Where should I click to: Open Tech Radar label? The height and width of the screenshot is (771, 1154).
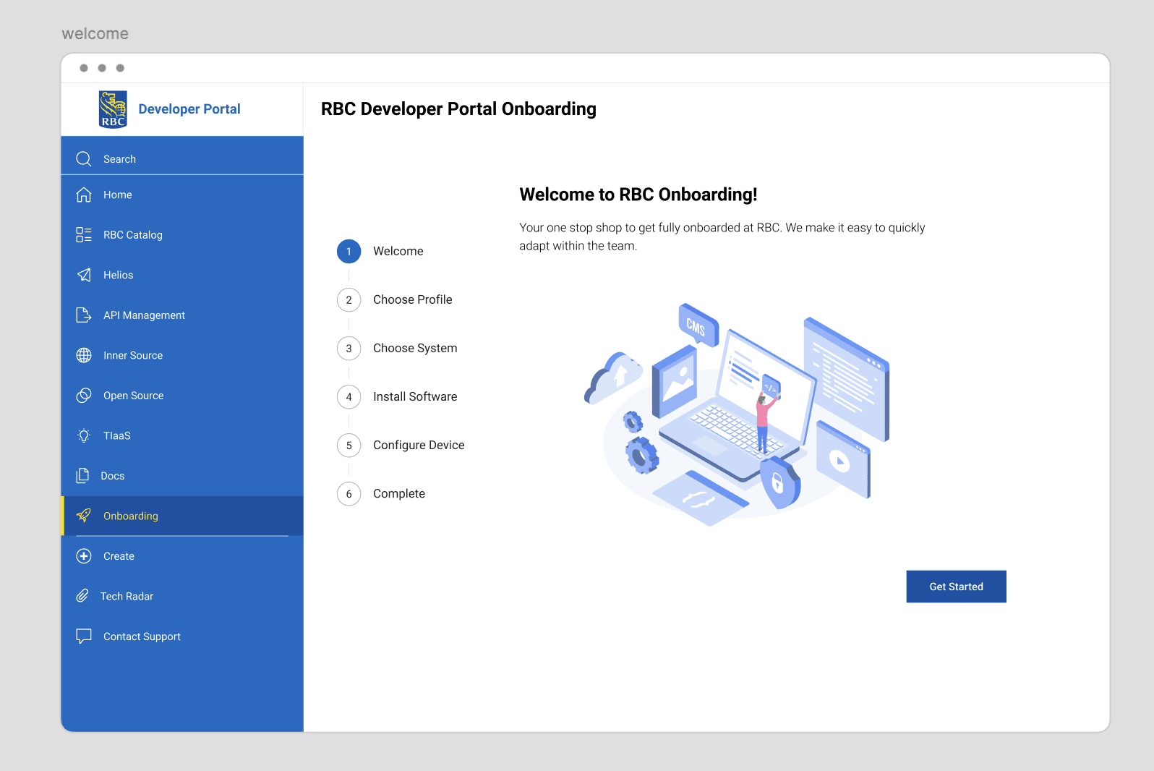pyautogui.click(x=127, y=597)
